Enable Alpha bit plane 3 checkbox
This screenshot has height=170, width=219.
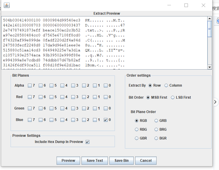click(x=73, y=85)
